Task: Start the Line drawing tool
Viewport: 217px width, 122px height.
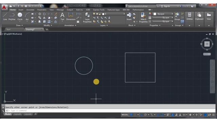Action: (x=5, y=17)
